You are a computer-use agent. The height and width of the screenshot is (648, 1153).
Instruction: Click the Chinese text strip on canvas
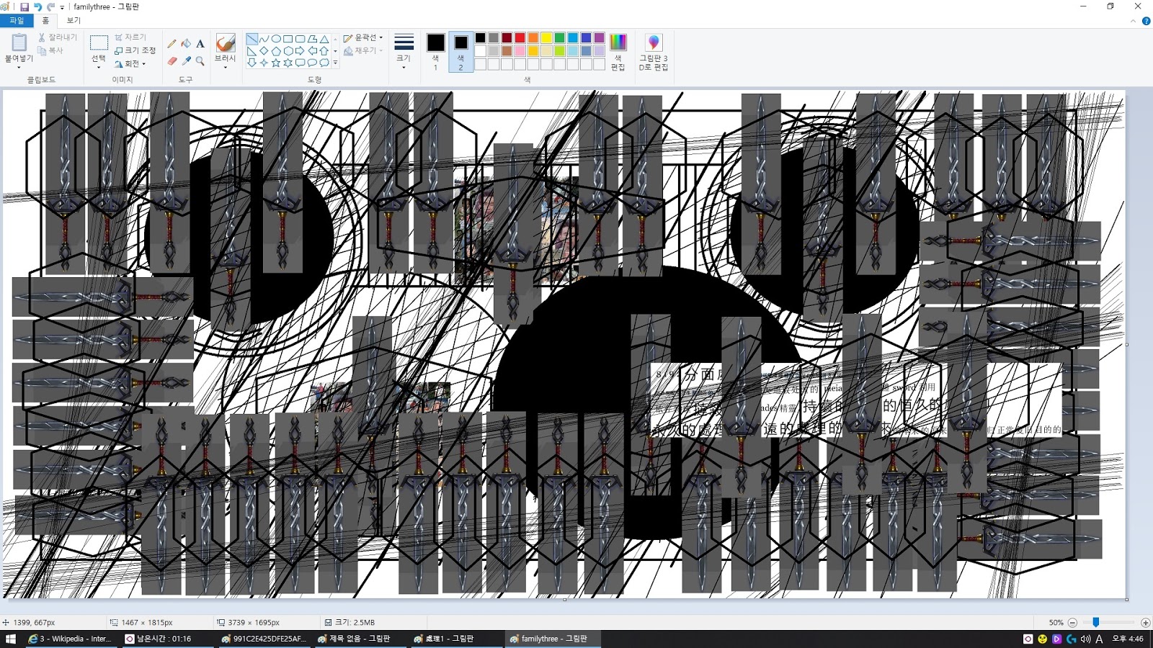point(856,400)
